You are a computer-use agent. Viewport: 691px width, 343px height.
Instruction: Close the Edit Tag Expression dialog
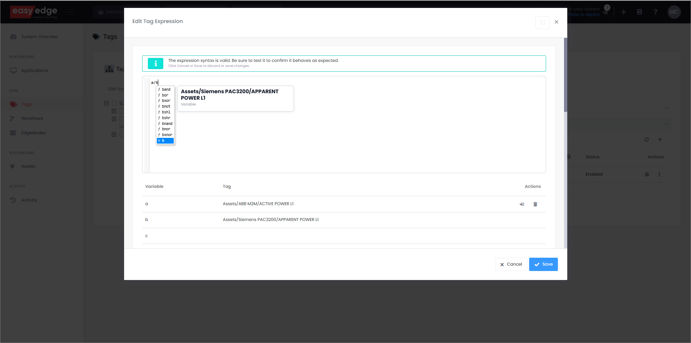pyautogui.click(x=556, y=22)
